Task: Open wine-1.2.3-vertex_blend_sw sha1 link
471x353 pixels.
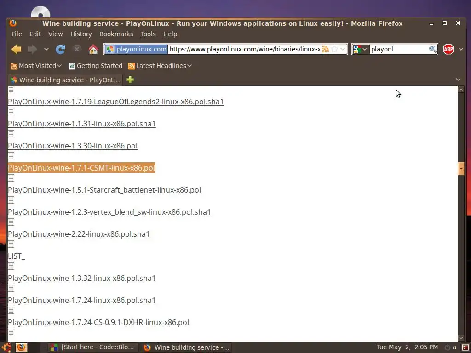Action: pyautogui.click(x=109, y=212)
